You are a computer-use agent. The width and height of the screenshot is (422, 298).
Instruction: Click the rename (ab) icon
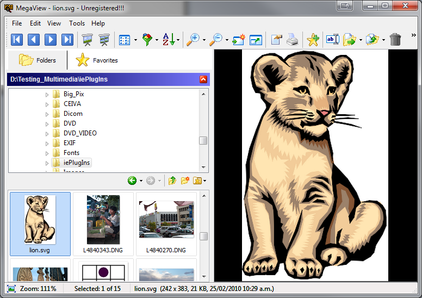[332, 40]
